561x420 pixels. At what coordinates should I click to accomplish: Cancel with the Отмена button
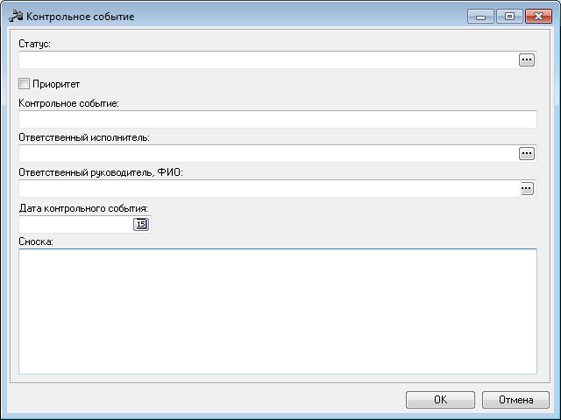pyautogui.click(x=515, y=400)
